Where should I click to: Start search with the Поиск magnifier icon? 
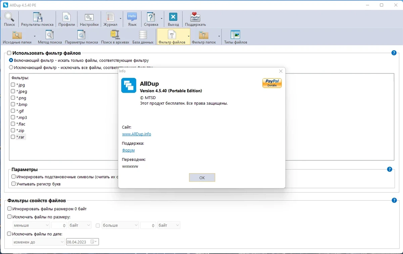(9, 17)
